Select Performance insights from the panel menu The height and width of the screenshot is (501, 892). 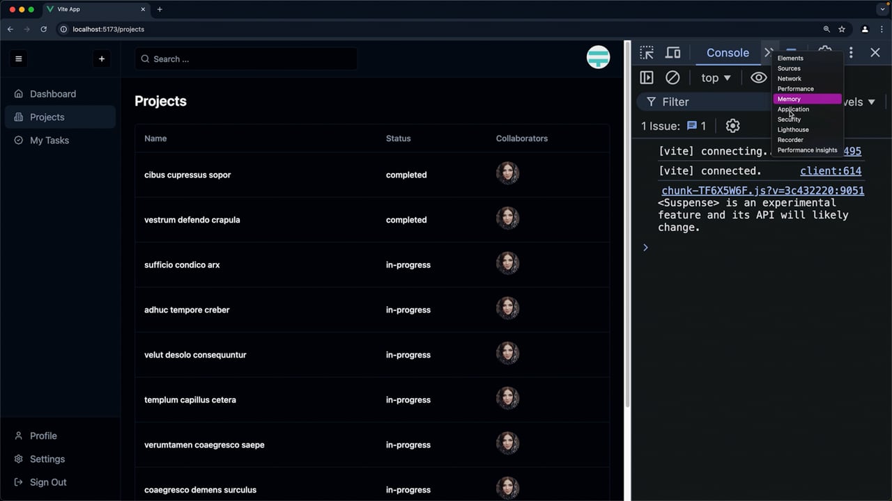[808, 150]
